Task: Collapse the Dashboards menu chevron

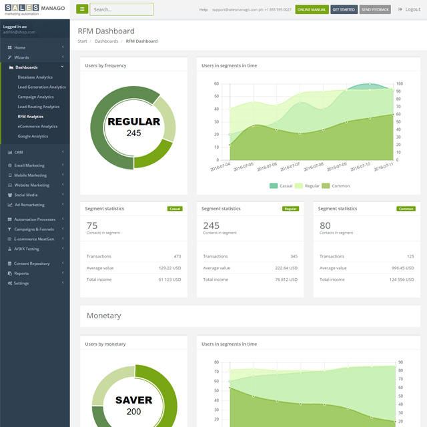Action: [62, 67]
